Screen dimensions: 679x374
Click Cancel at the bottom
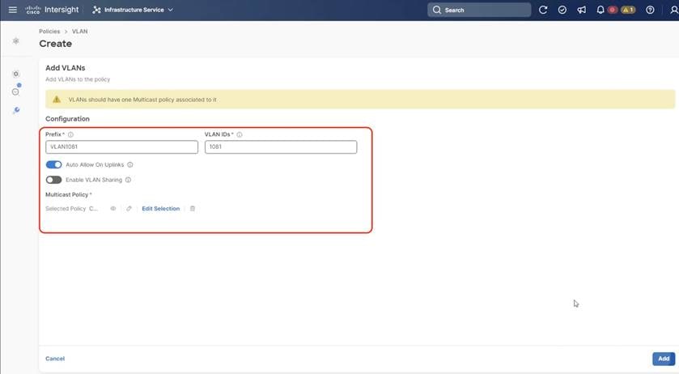(55, 359)
